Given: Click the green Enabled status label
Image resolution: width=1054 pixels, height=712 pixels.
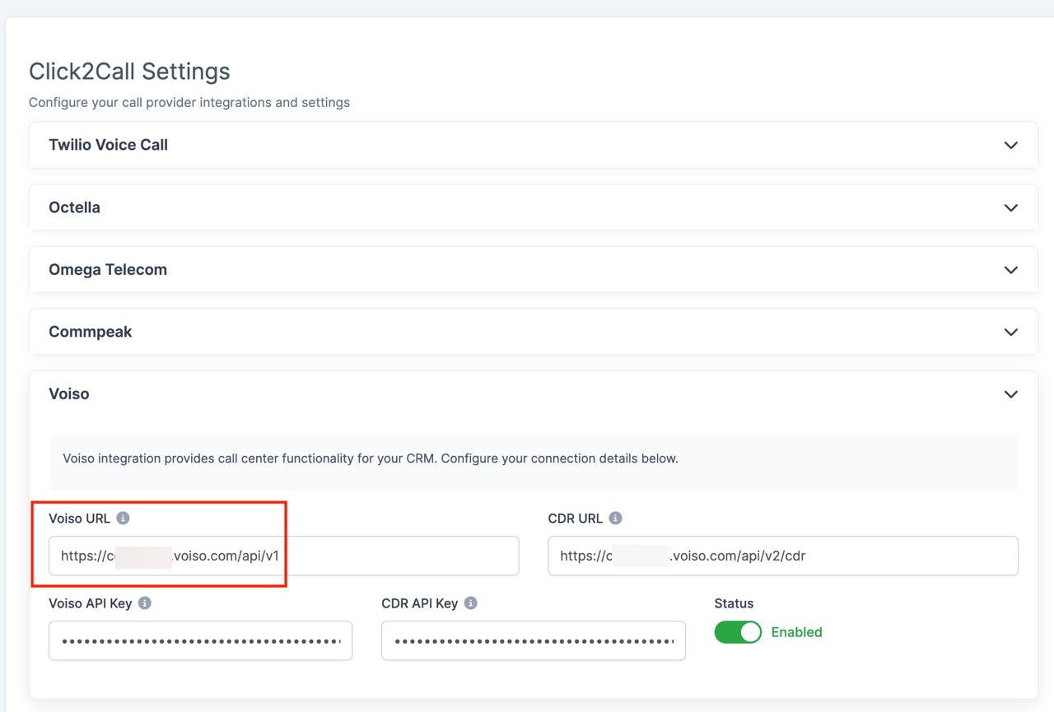Looking at the screenshot, I should 796,632.
